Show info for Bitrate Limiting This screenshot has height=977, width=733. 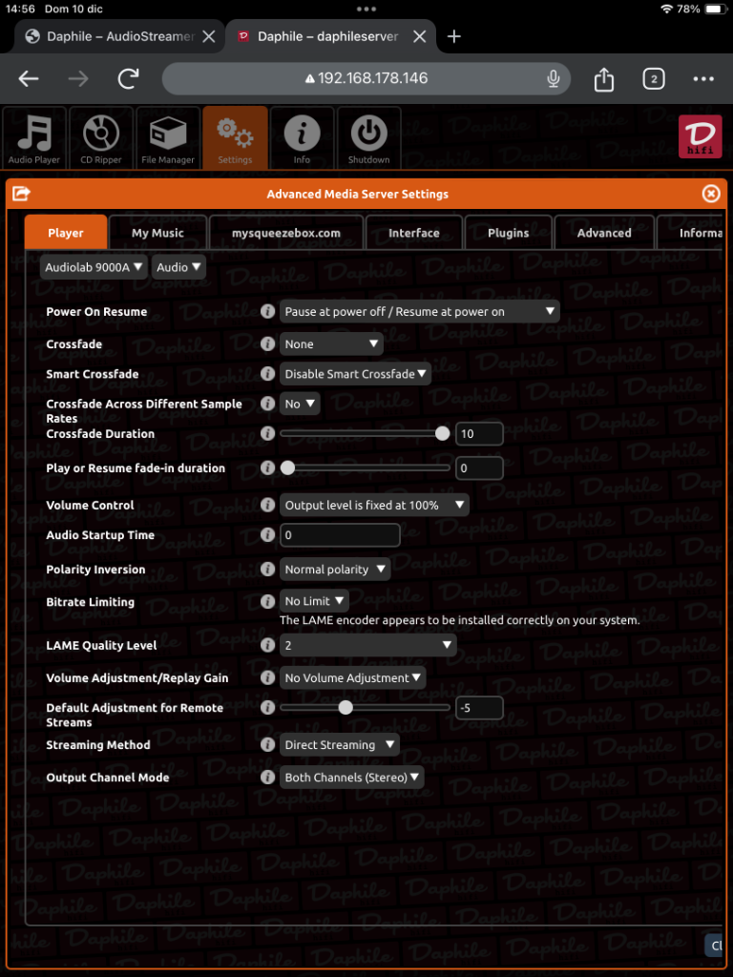click(267, 602)
